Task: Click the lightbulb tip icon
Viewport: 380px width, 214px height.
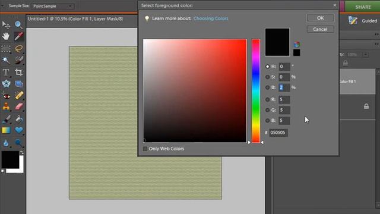Action: click(x=147, y=18)
